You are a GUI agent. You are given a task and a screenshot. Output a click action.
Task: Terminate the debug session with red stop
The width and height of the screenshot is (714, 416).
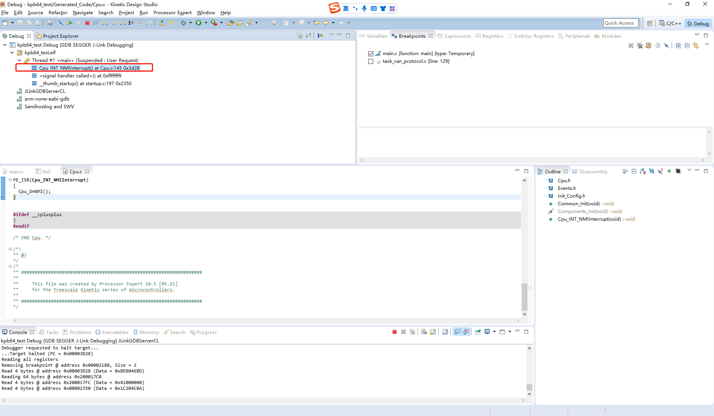pos(88,23)
